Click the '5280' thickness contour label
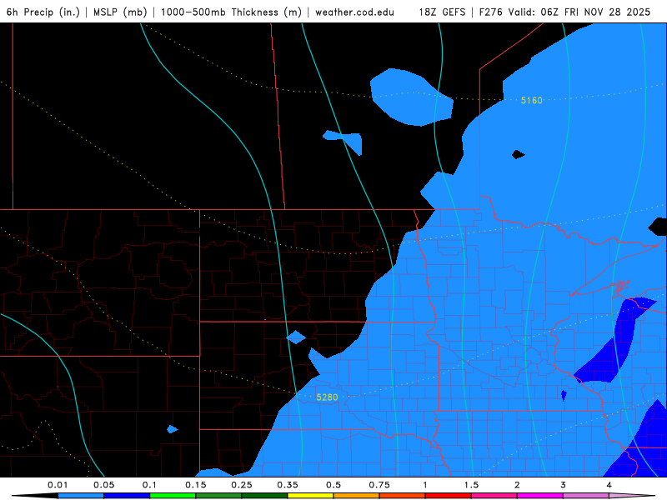Viewport: 667px width, 500px height. point(327,397)
